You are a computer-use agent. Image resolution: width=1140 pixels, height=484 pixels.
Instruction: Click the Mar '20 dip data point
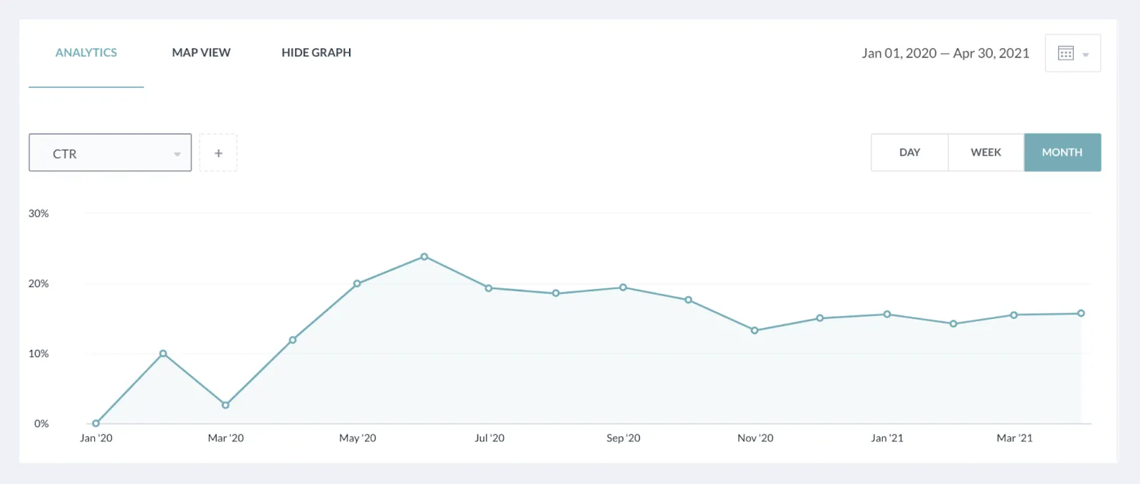click(225, 405)
